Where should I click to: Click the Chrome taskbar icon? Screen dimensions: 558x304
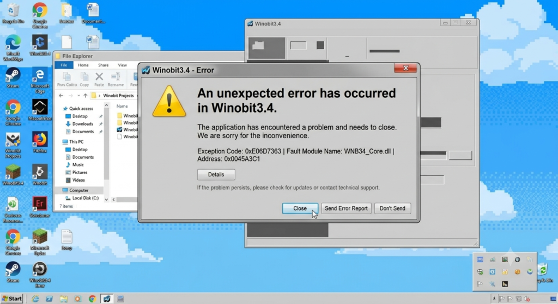92,299
